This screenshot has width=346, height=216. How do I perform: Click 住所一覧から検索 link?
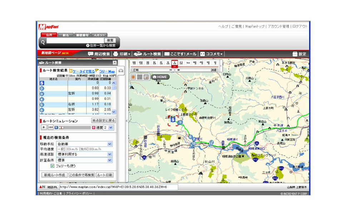tap(101, 45)
